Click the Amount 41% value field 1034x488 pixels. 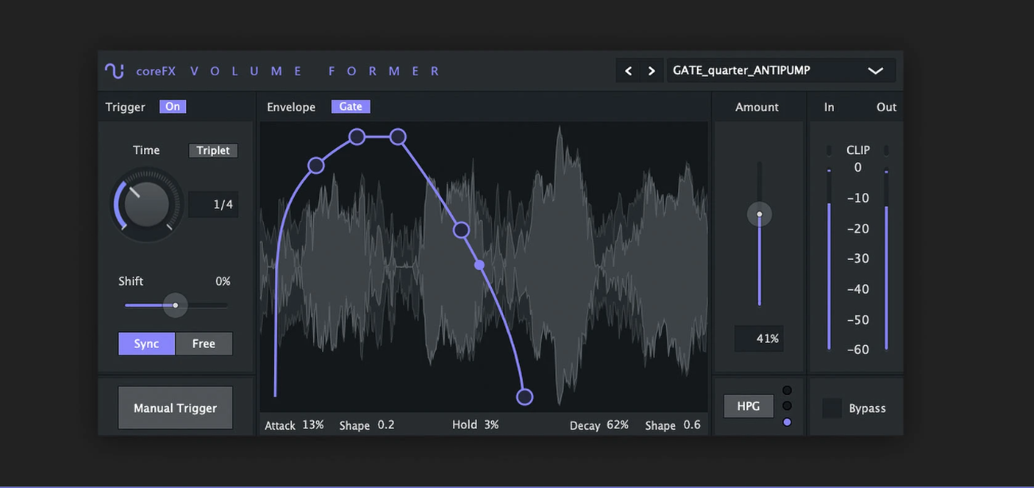coord(759,339)
